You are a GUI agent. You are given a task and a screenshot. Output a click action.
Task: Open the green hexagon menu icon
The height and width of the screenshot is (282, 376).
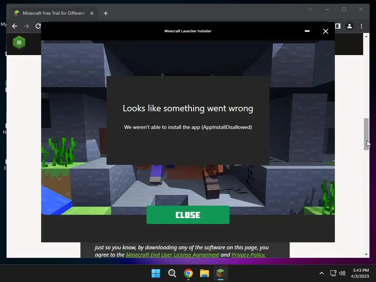pyautogui.click(x=19, y=43)
